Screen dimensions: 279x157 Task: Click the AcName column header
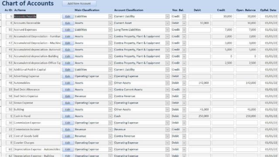(20, 10)
